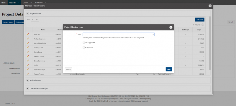Viewport: 236px width, 106px height.
Task: Open the Home menu item
Action: [x=4, y=3]
